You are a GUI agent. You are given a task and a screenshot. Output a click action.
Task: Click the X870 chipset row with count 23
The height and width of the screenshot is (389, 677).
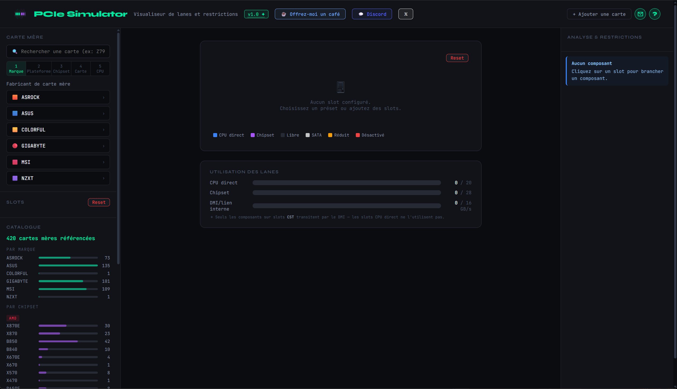click(58, 333)
